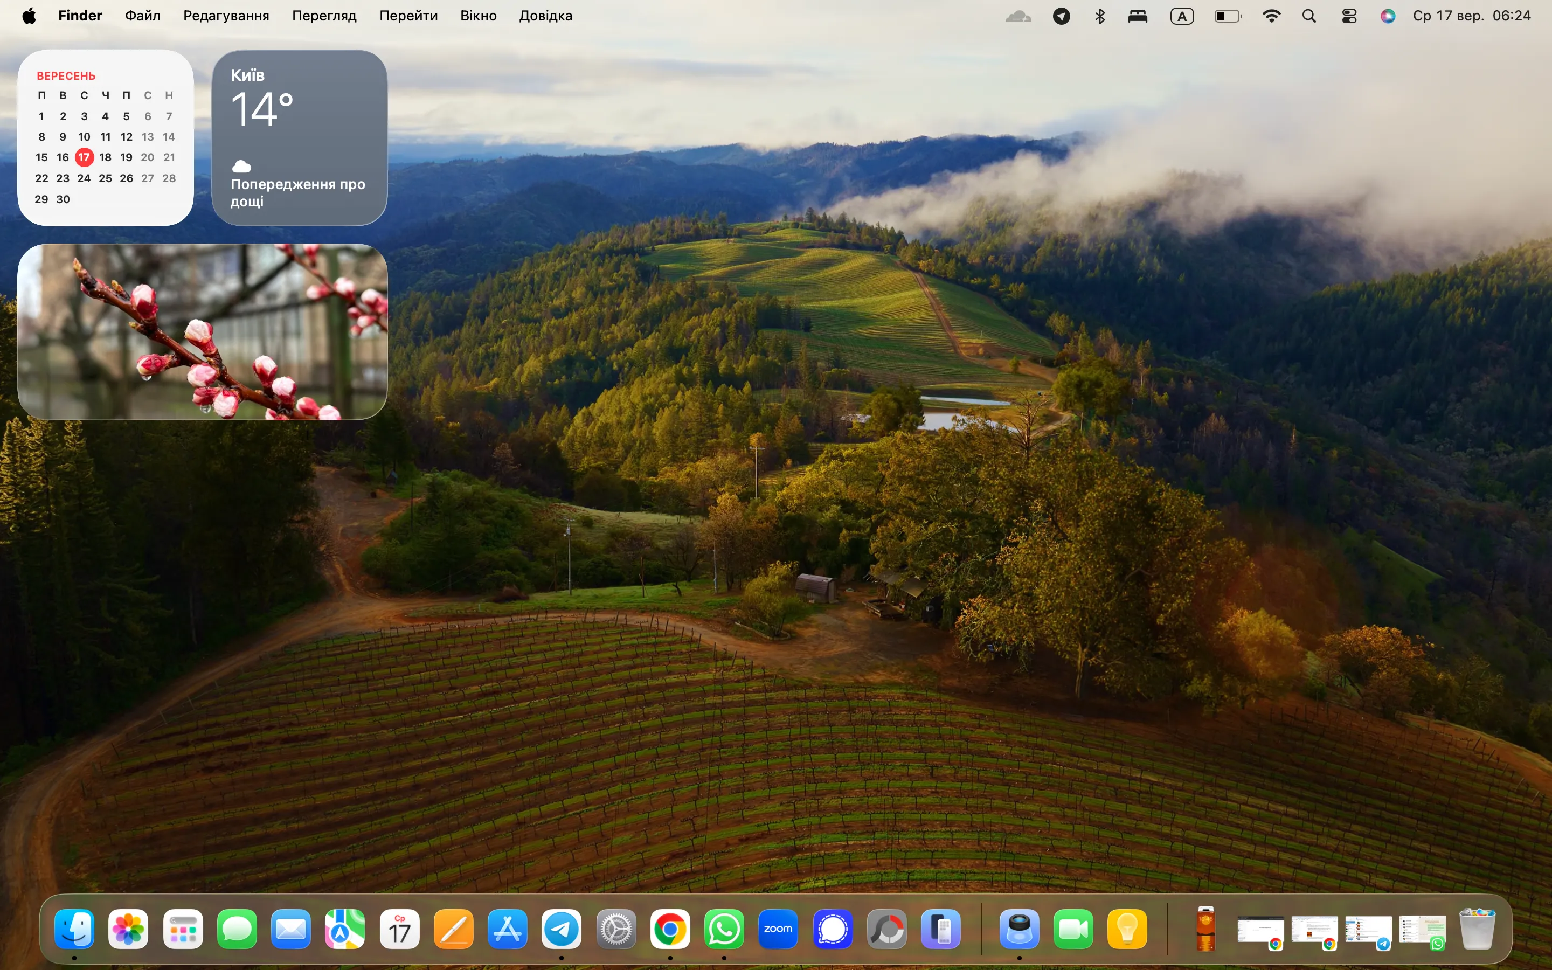Open Signal messenger from the Dock
The height and width of the screenshot is (970, 1552).
coord(833,929)
